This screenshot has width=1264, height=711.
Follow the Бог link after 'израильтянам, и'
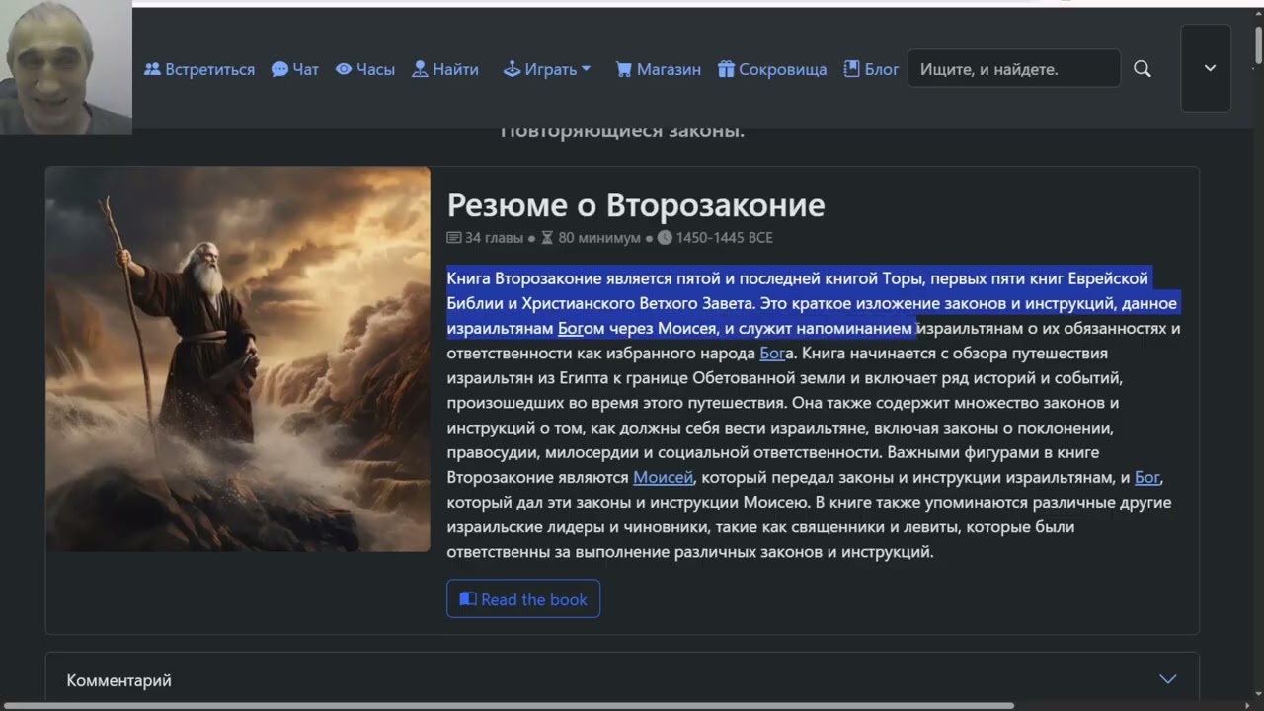1147,477
